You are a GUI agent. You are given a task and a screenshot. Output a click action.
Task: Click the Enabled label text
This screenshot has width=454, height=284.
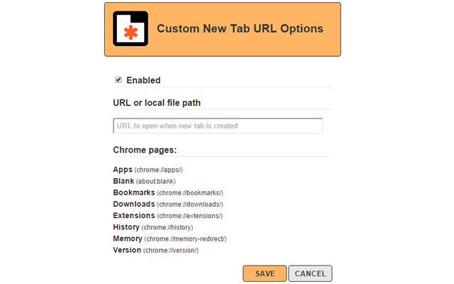143,80
